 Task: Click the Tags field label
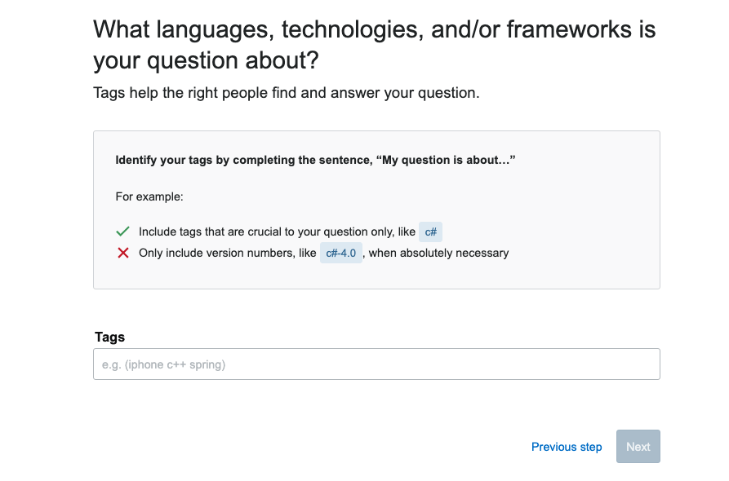pyautogui.click(x=109, y=337)
